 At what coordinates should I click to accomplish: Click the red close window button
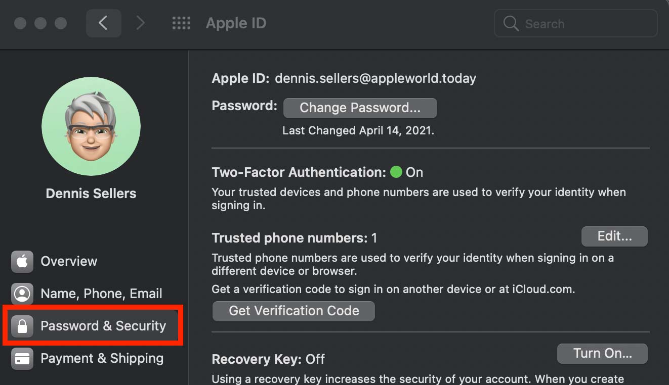click(x=20, y=23)
